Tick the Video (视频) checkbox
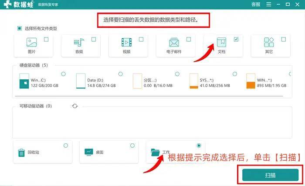Screen dimensions: 305x186 141,39
